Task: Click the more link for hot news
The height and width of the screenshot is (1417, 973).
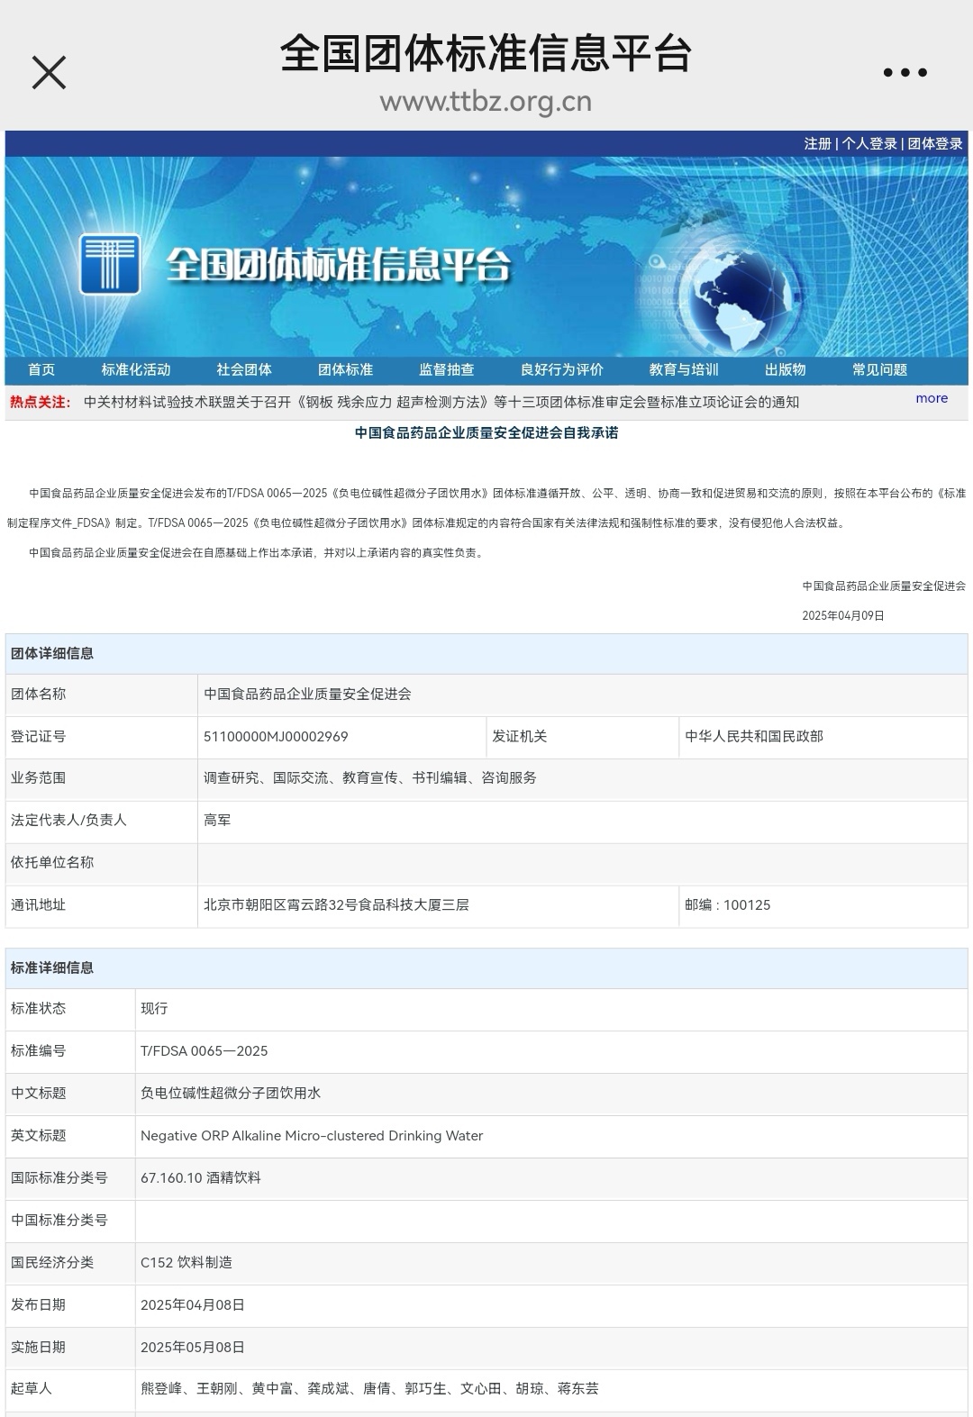Action: 932,398
